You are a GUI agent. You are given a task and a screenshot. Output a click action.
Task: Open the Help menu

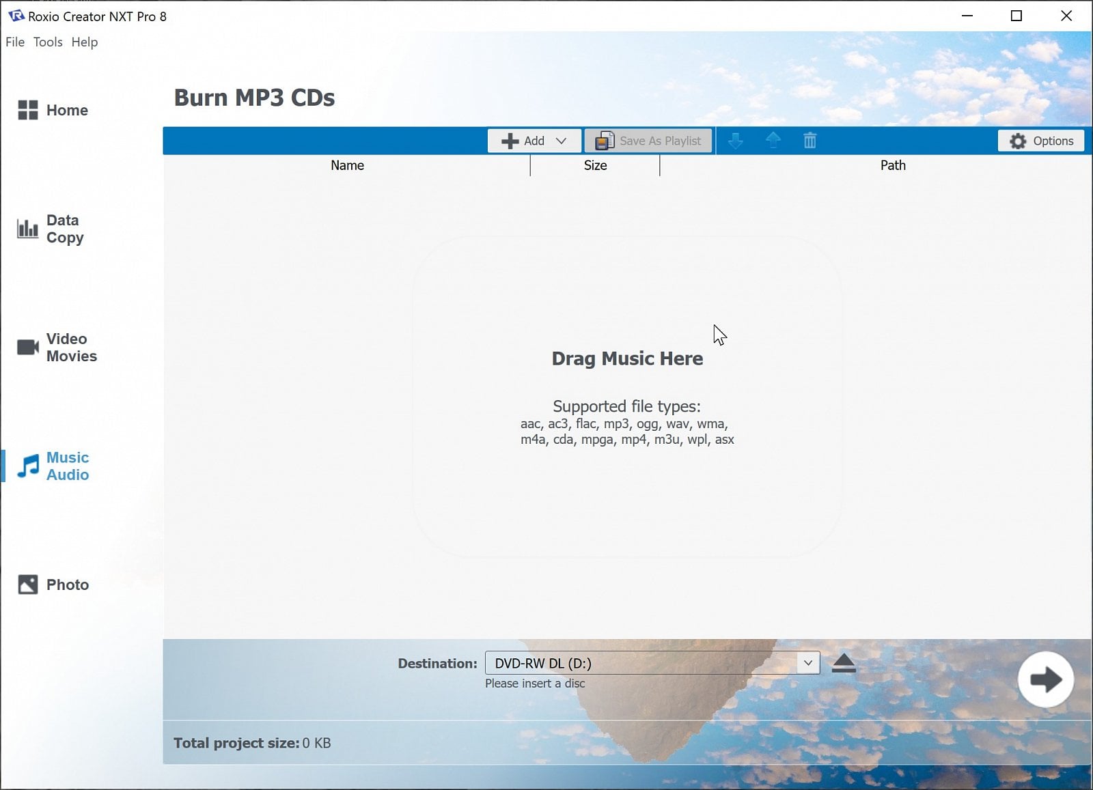85,42
